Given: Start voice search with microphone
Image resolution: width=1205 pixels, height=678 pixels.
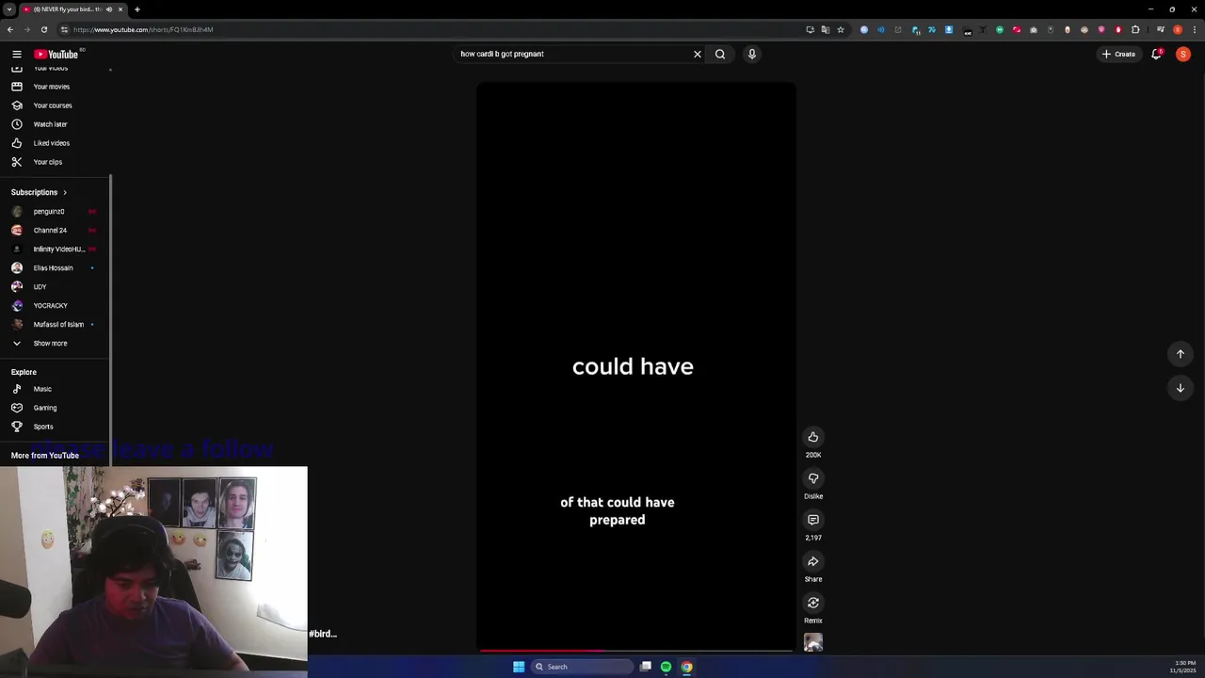Looking at the screenshot, I should [x=751, y=54].
